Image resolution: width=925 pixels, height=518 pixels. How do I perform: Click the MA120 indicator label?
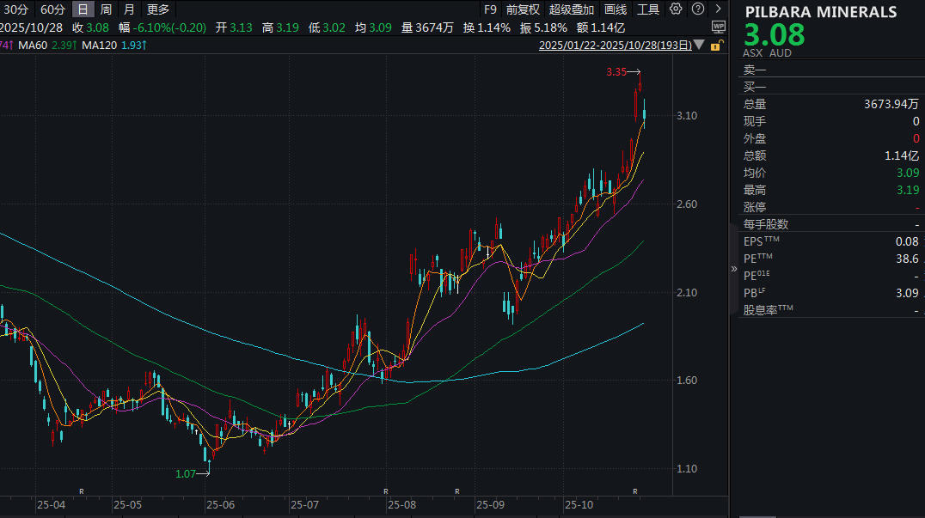pyautogui.click(x=101, y=45)
